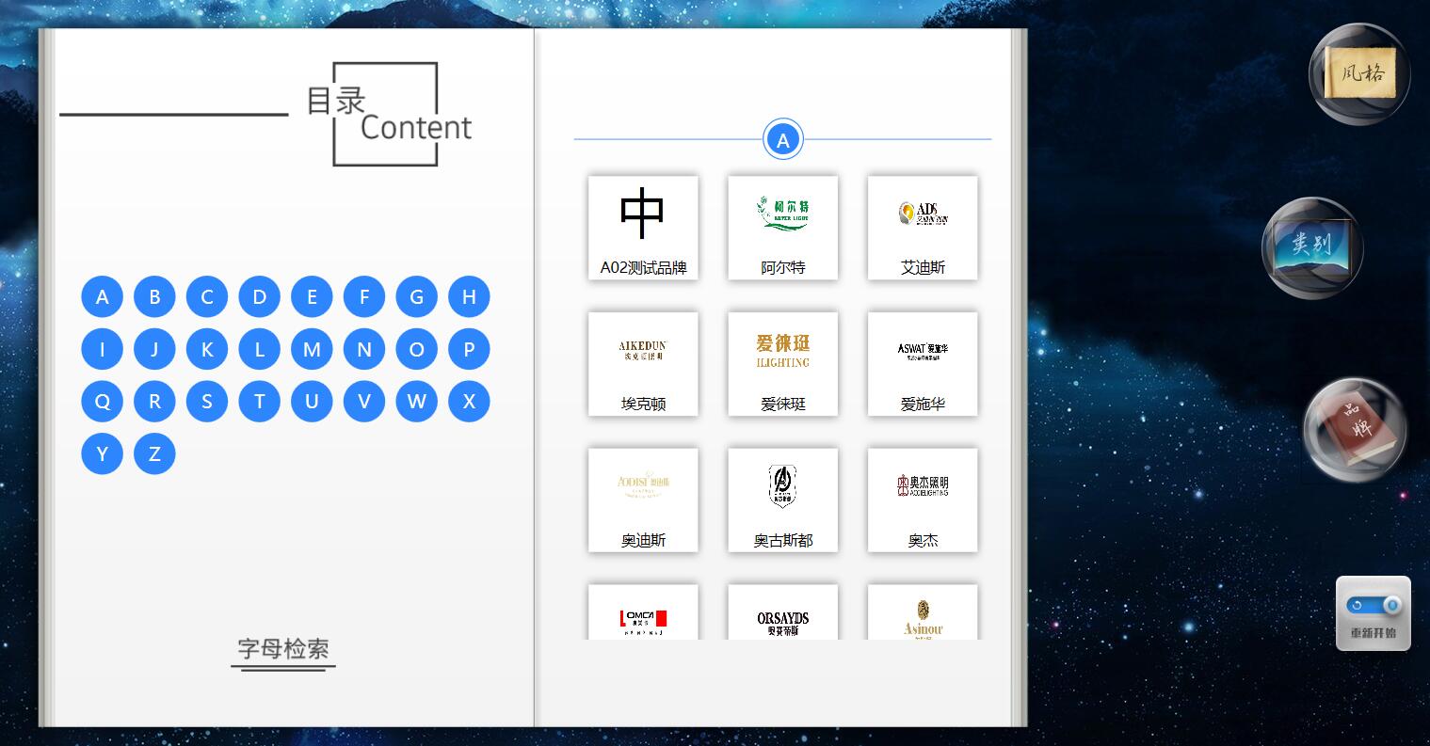Select letter C in the index
The image size is (1430, 746).
tap(207, 297)
